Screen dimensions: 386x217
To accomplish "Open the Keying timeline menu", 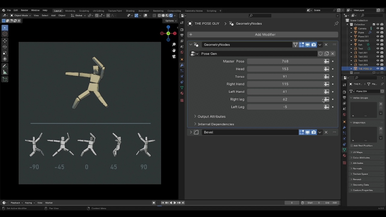I will (29, 203).
